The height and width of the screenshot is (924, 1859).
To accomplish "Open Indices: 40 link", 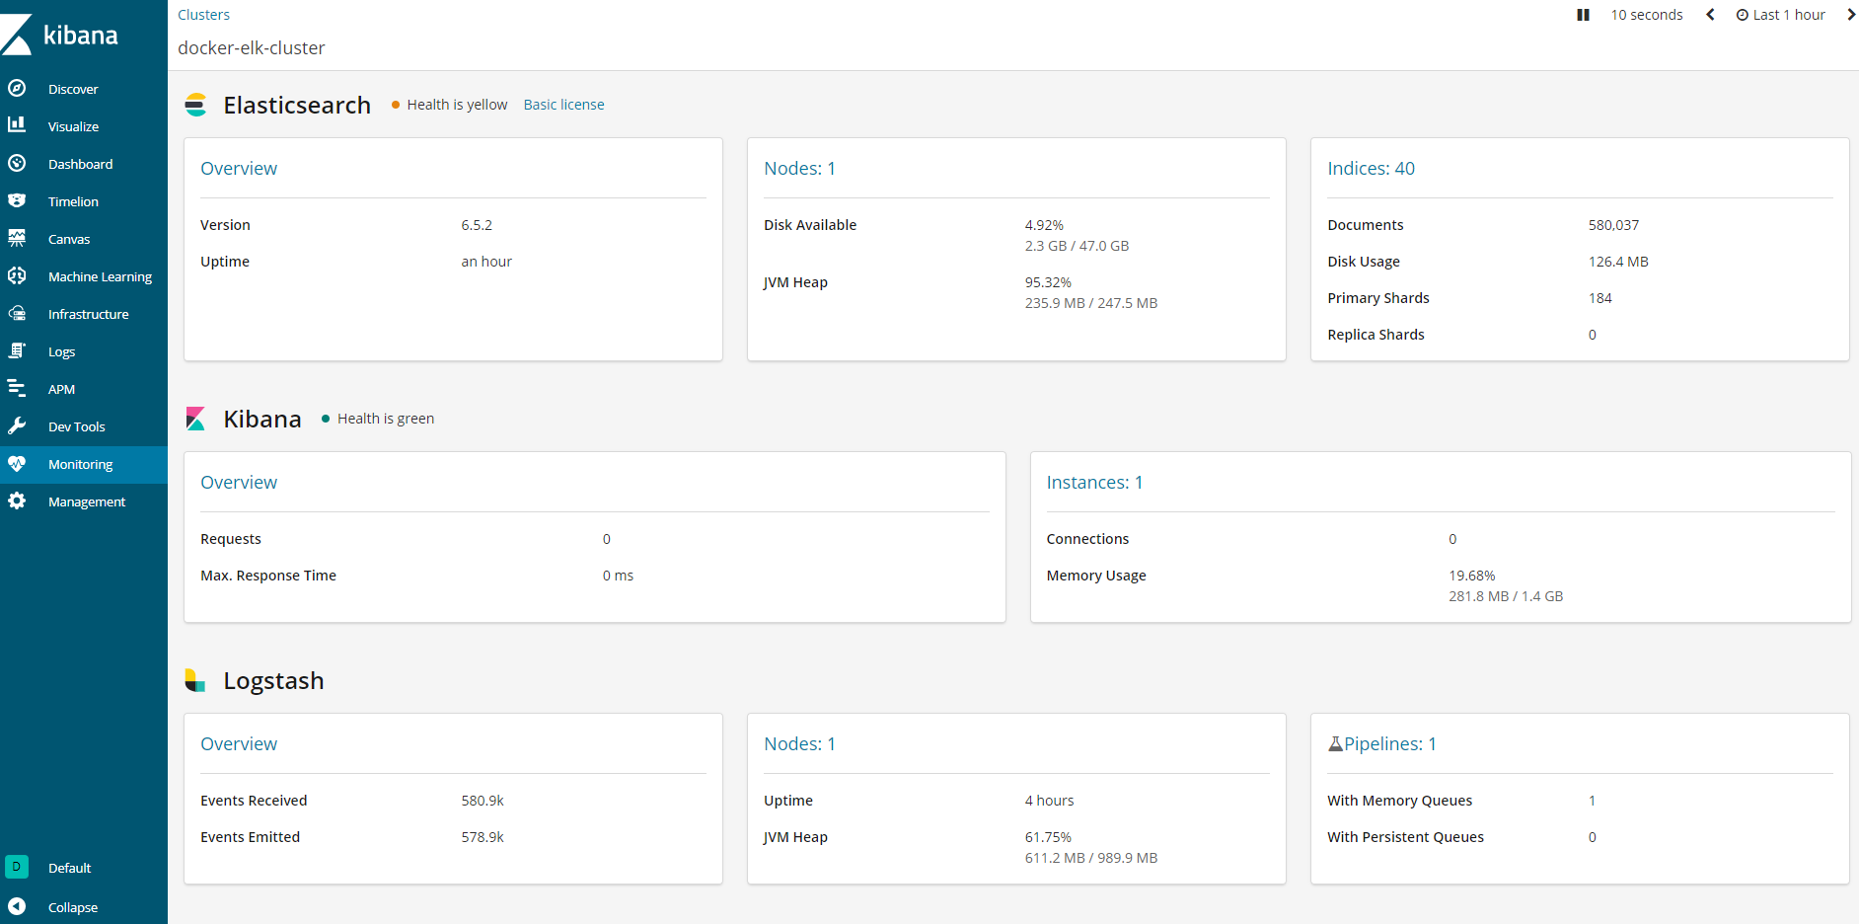I will [1371, 169].
